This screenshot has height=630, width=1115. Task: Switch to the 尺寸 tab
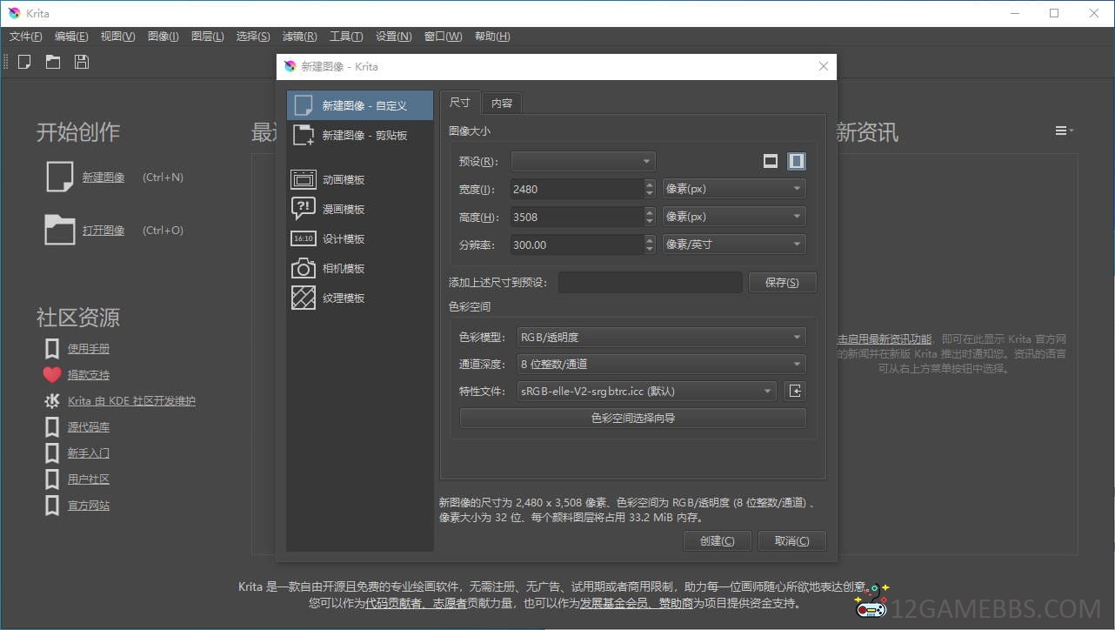coord(460,102)
